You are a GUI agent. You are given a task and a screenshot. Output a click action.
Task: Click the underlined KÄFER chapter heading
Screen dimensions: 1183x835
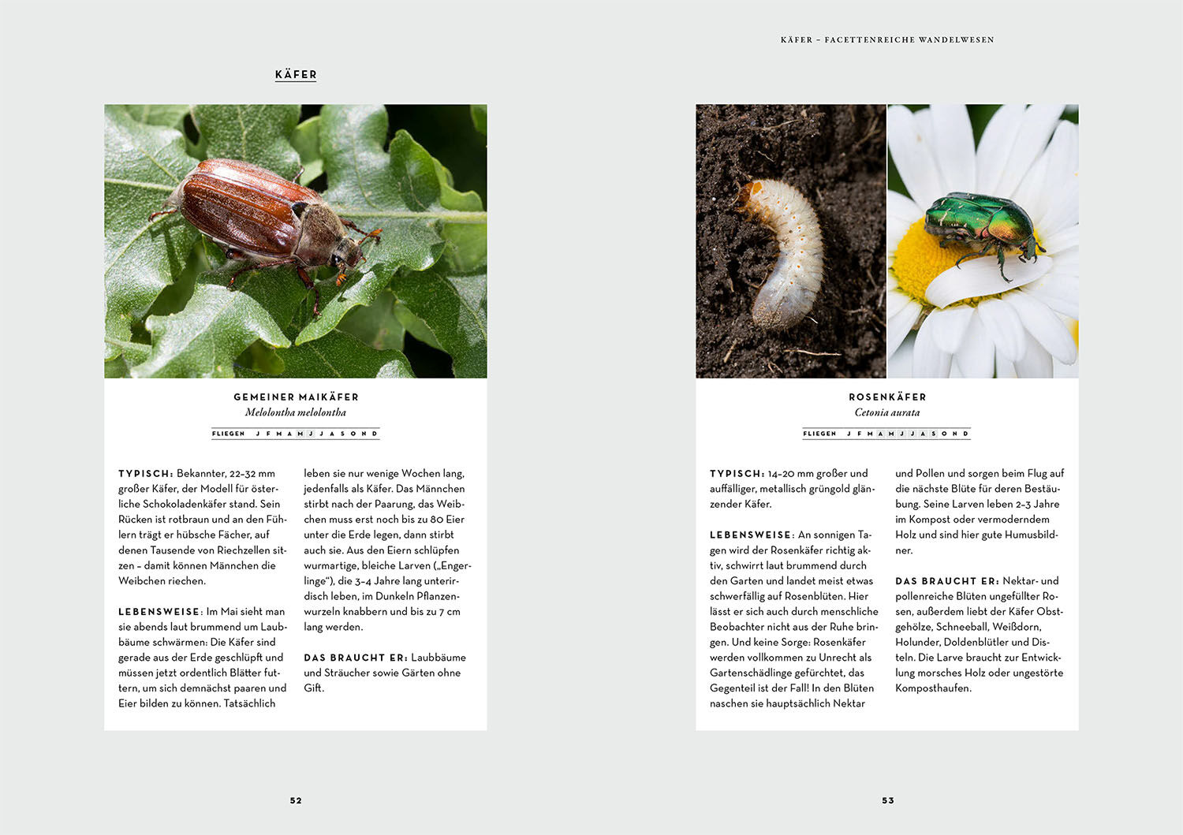point(296,75)
